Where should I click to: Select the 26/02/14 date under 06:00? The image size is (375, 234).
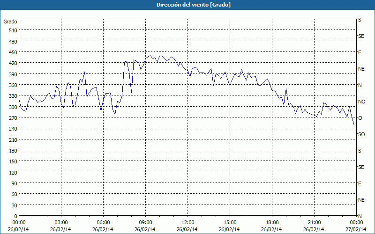point(103,229)
